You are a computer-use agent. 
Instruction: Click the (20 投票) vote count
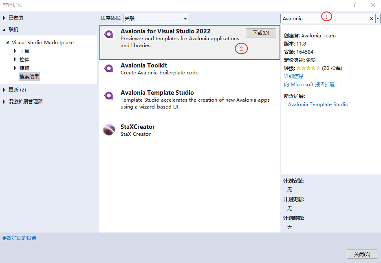coord(332,68)
